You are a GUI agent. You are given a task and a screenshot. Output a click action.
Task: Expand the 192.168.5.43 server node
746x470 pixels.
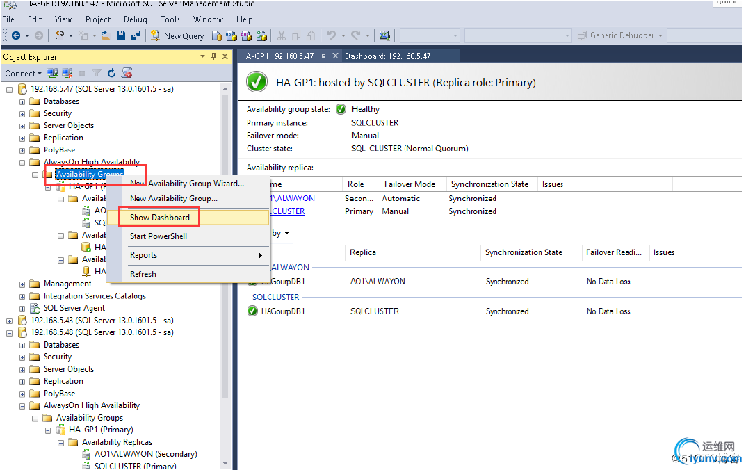(10, 321)
